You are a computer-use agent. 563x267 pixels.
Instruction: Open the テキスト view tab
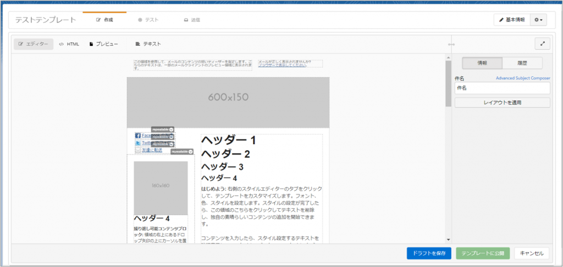coord(148,44)
